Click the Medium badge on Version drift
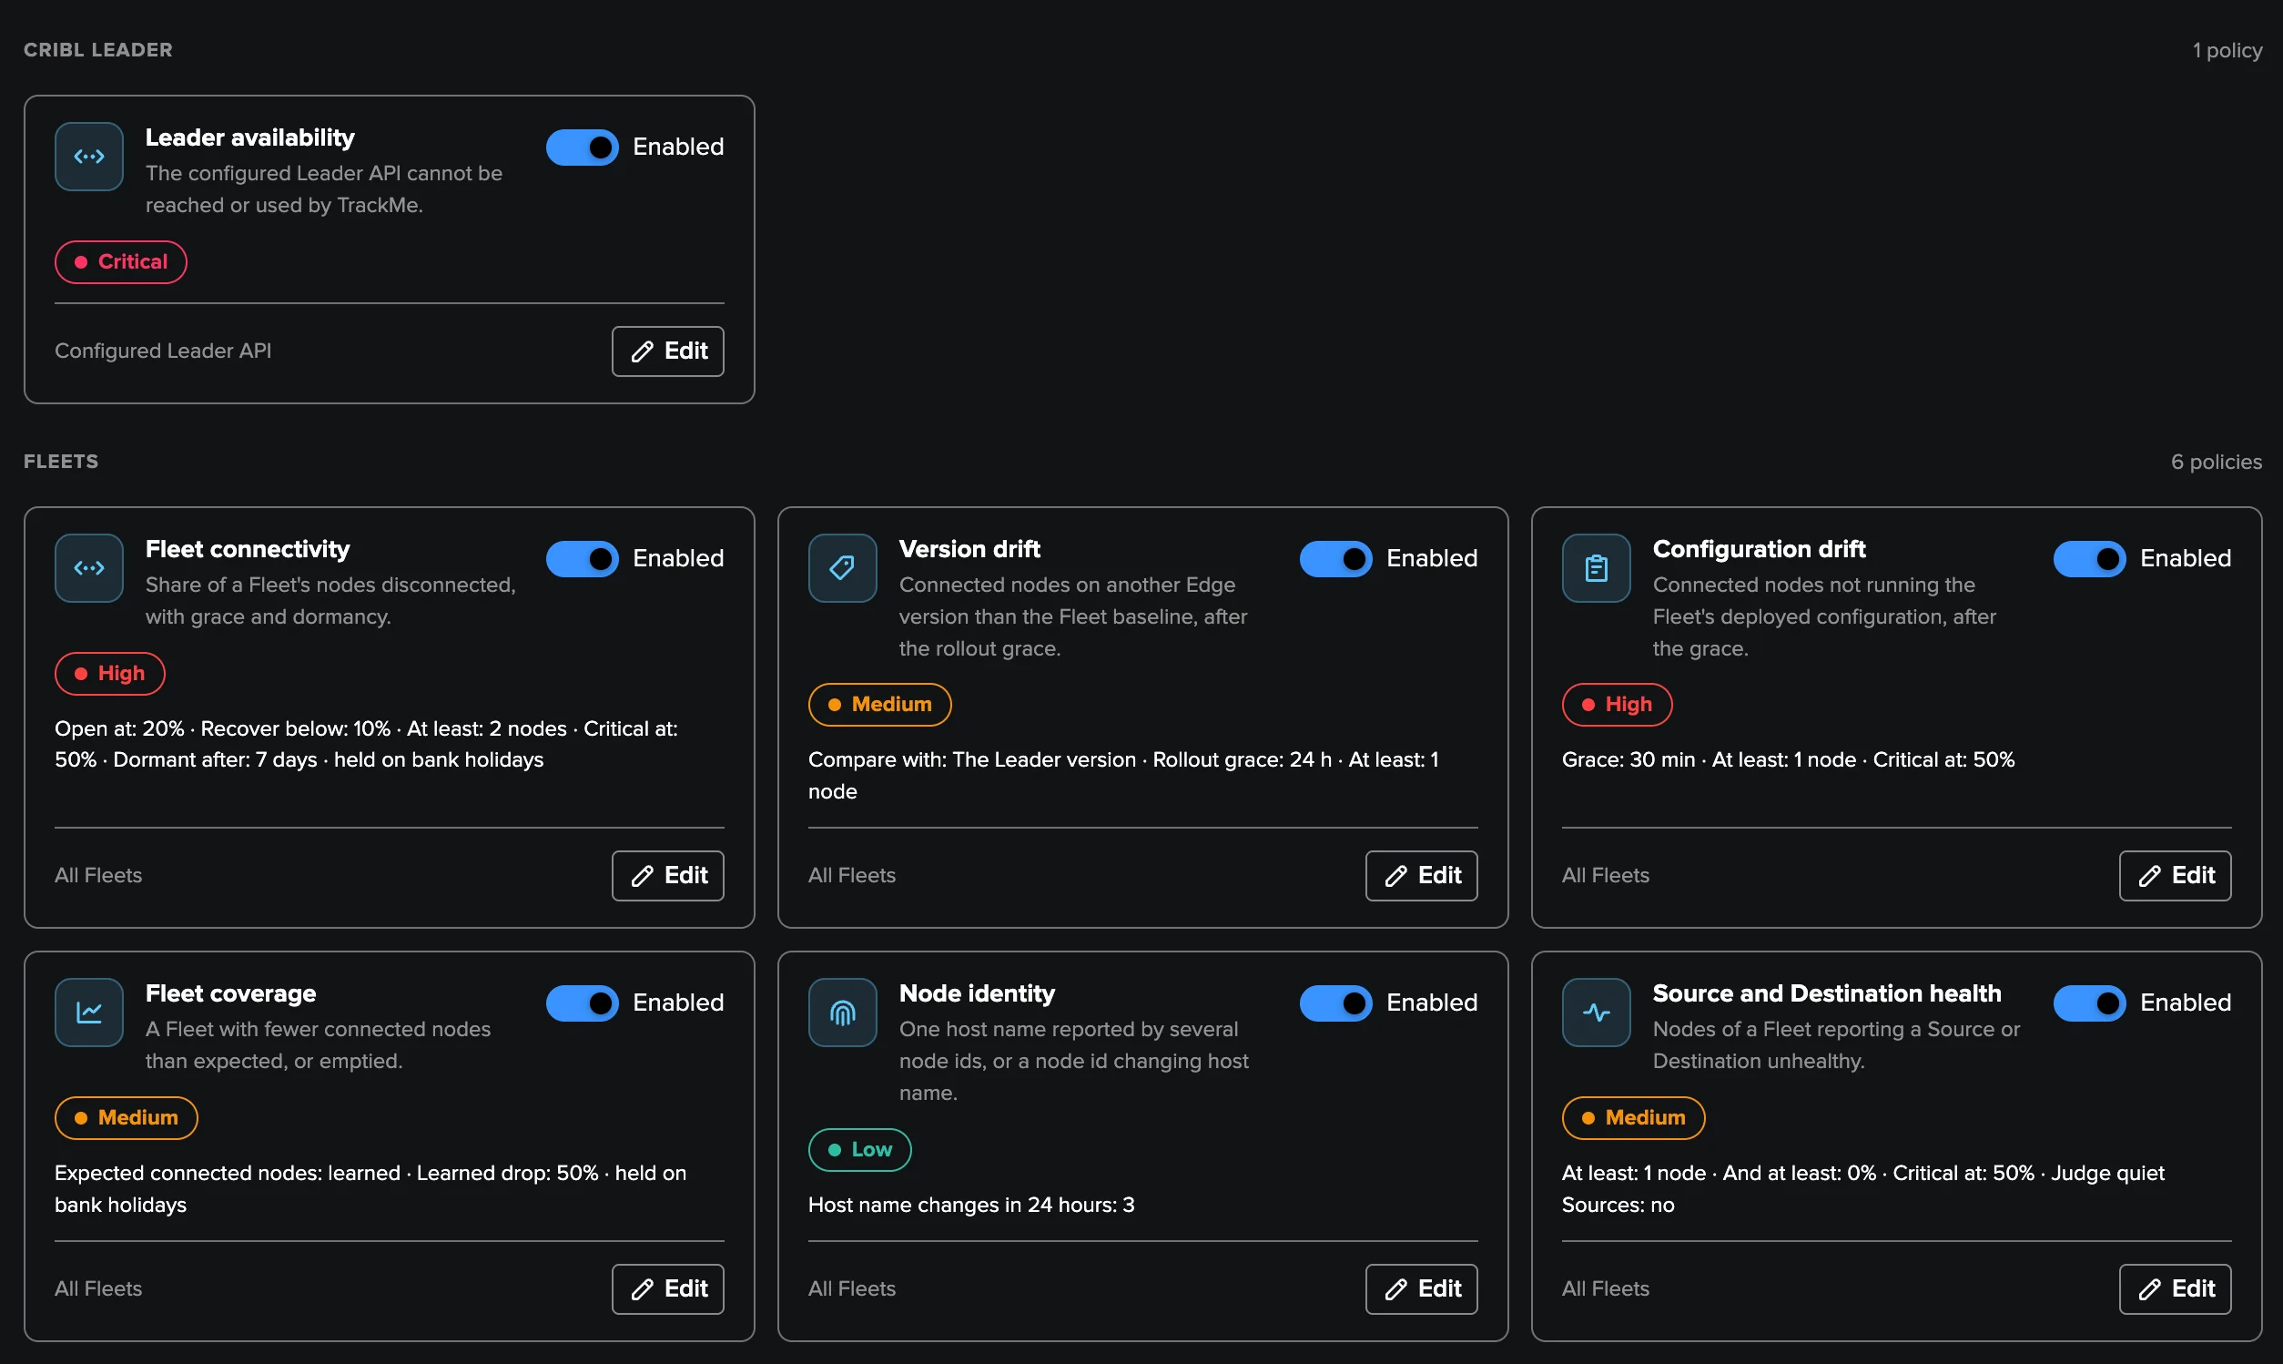 coord(880,705)
